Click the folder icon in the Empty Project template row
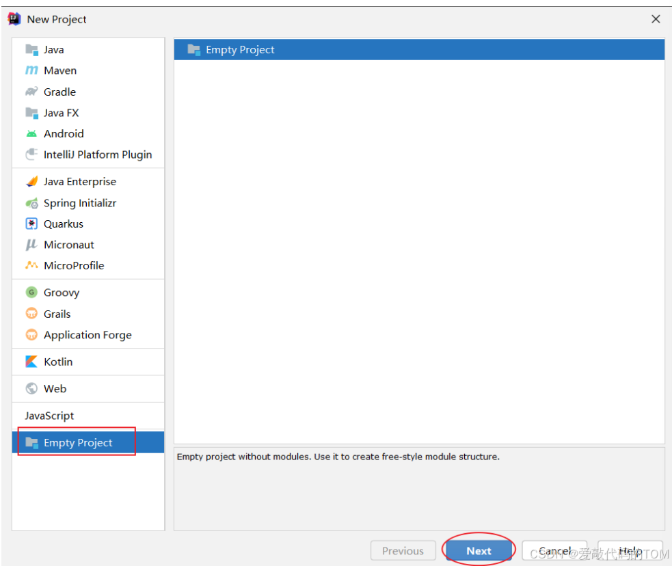 [x=193, y=50]
